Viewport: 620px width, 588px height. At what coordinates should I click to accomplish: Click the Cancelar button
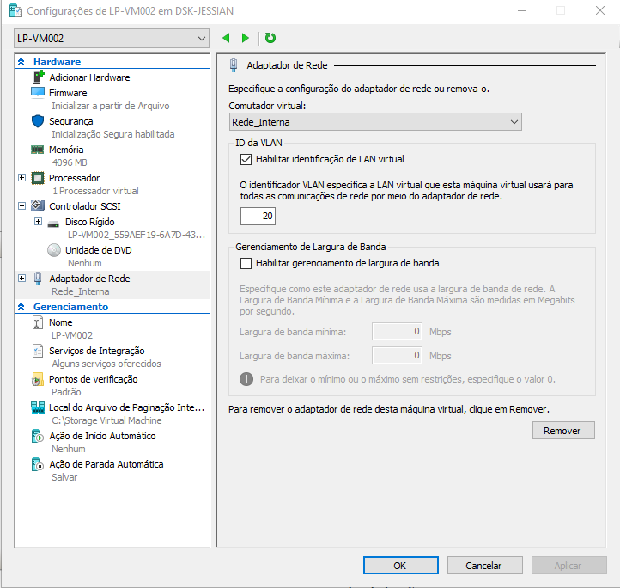pyautogui.click(x=485, y=566)
